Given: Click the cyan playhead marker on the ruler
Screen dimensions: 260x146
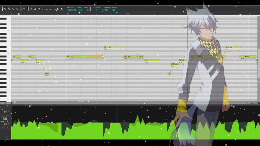Looking at the screenshot, I should point(117,12).
